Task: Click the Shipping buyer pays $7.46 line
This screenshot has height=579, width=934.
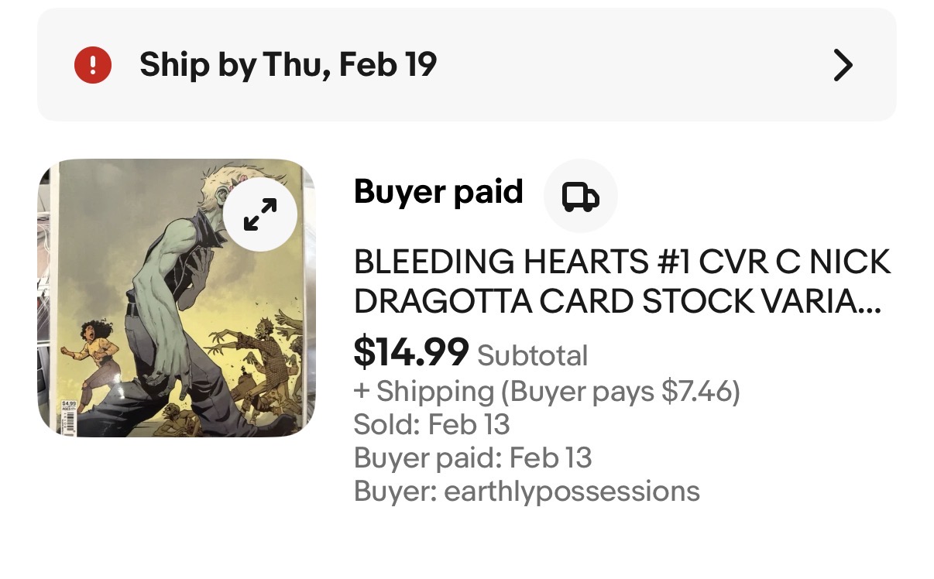Action: (547, 392)
